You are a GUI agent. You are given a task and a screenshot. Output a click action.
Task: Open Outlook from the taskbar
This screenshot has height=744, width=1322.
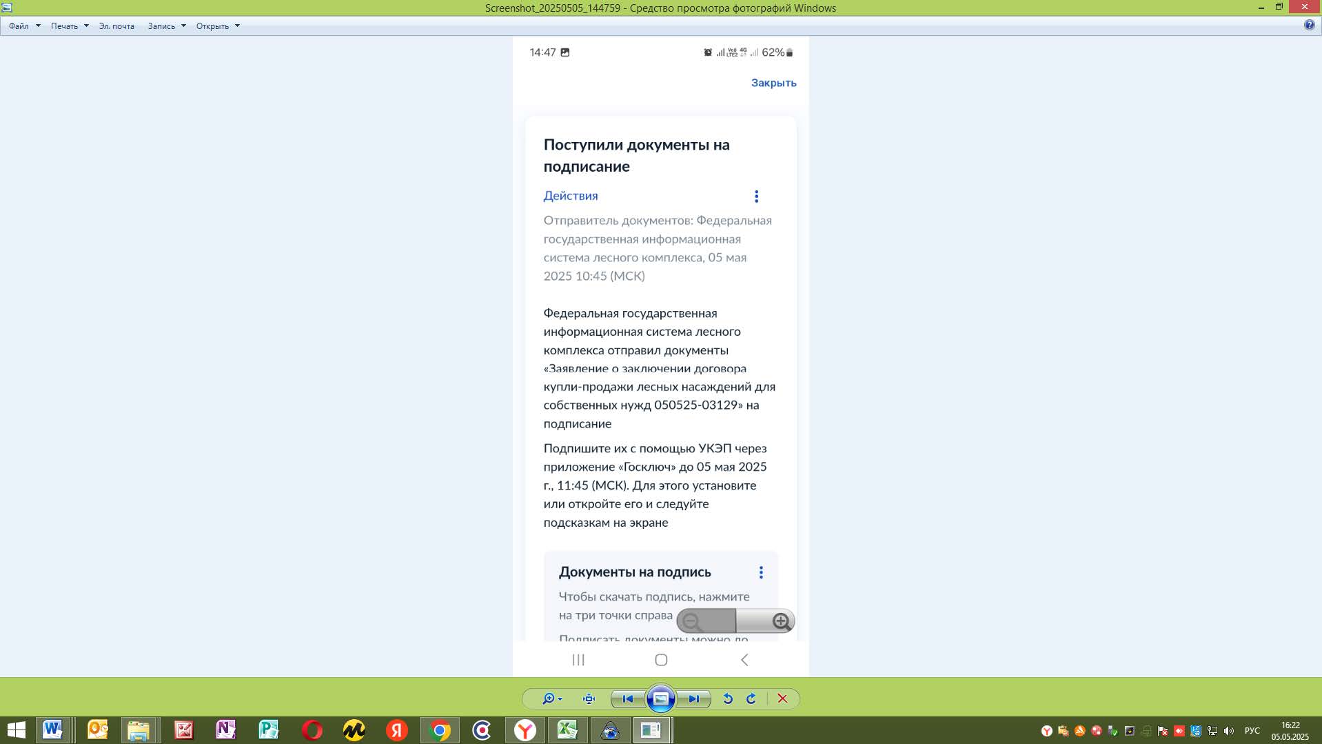click(x=97, y=730)
